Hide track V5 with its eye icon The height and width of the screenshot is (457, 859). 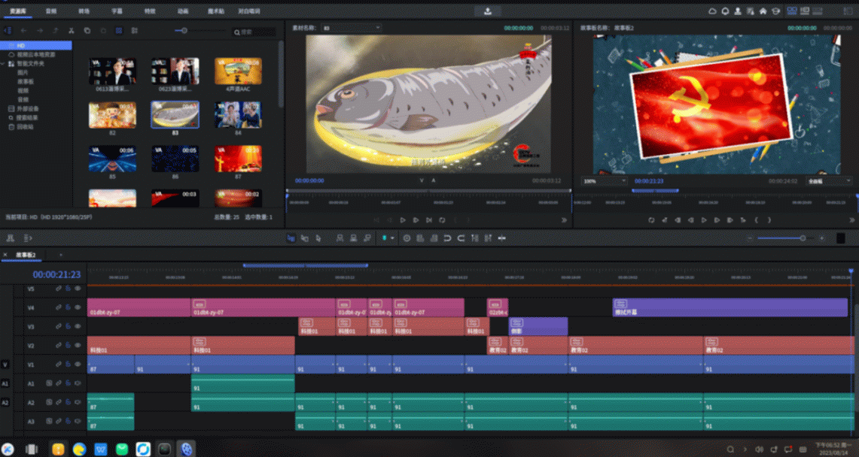78,288
